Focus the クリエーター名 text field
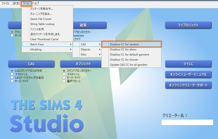Screen dimensions: 218x139 pos(187,122)
